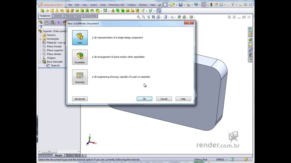Viewport: 291px width, 163px height.
Task: Open Help from the dialog buttons
Action: [183, 99]
